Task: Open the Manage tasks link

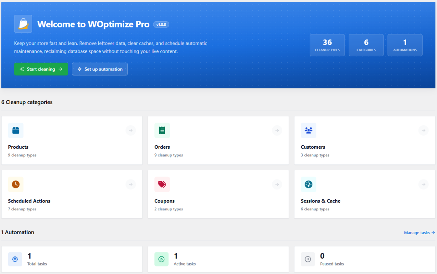Action: click(x=420, y=233)
